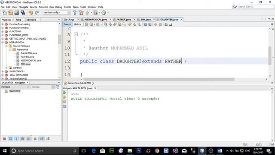
Task: Click the Re-run green arrows in Output
Action: (x=64, y=93)
